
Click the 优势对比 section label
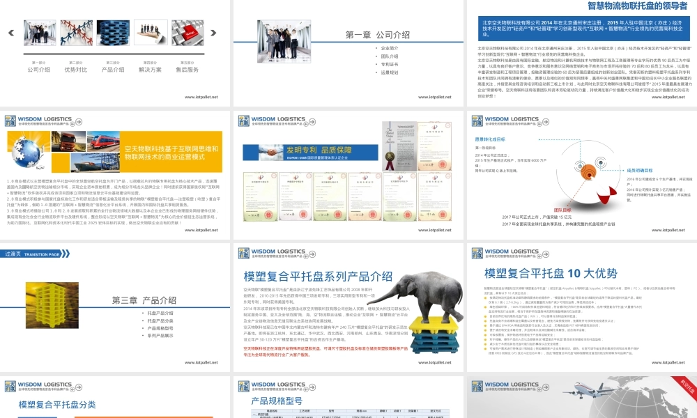point(76,70)
